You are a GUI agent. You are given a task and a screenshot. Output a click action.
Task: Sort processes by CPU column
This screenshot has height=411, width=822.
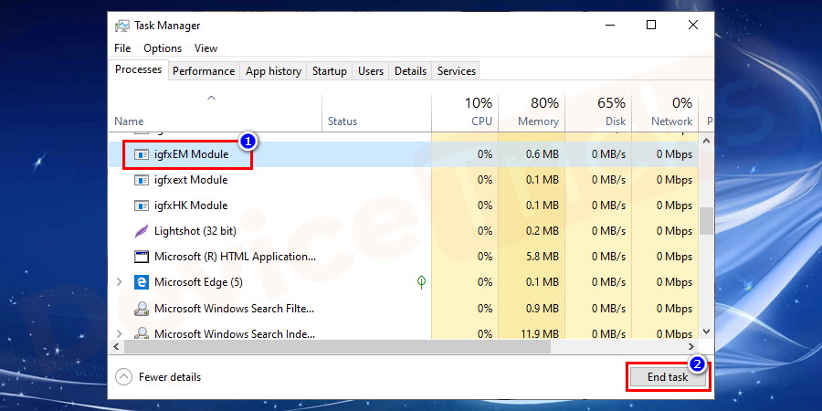(465, 112)
